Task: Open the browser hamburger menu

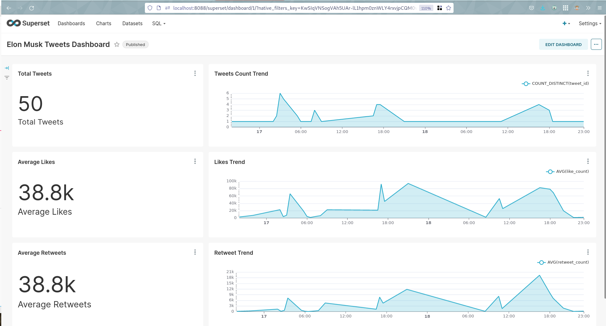Action: [x=600, y=8]
